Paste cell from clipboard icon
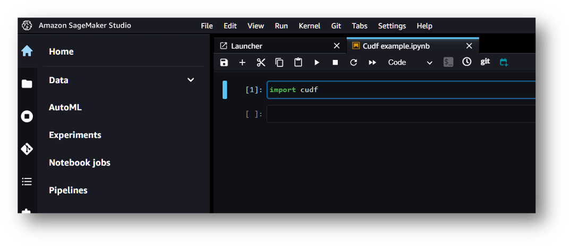571x248 pixels. 298,63
